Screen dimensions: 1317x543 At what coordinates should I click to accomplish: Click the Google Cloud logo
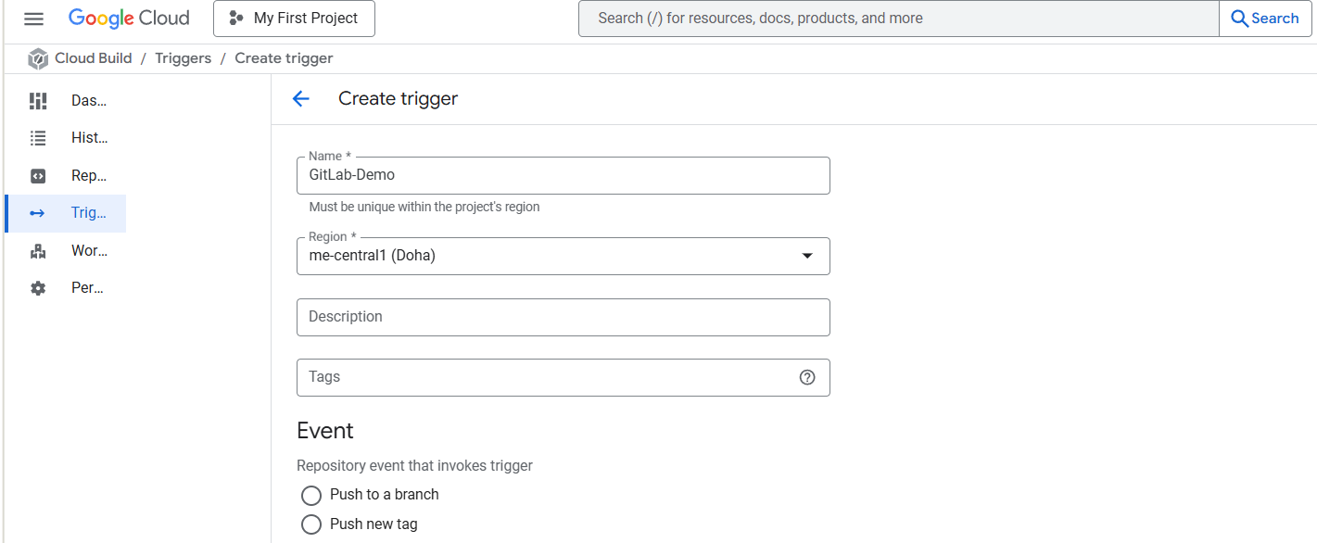pyautogui.click(x=129, y=19)
